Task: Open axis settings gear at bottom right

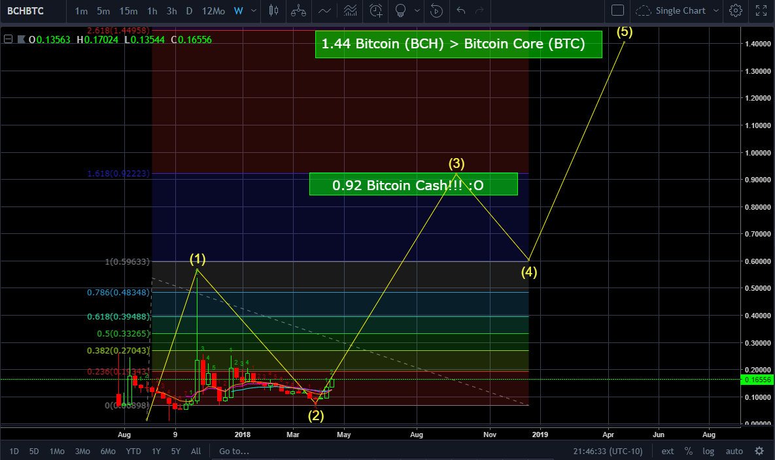Action: 760,451
